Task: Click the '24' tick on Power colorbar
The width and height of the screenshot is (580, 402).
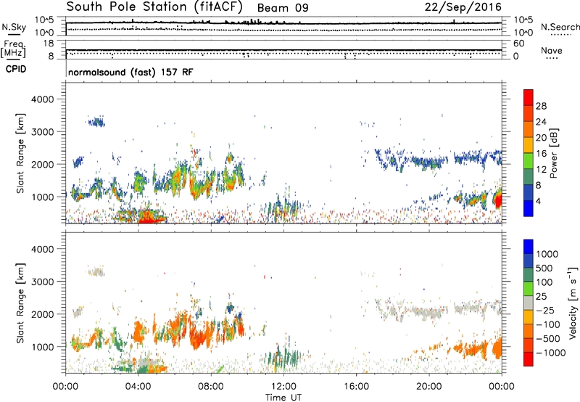Action: [541, 122]
